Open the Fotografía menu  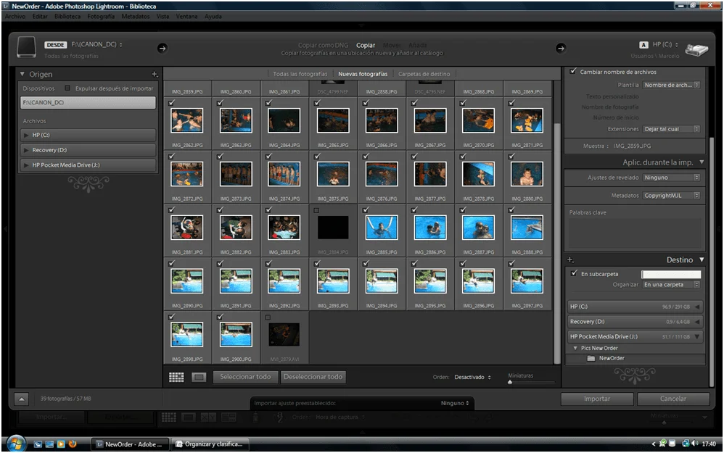[x=101, y=16]
